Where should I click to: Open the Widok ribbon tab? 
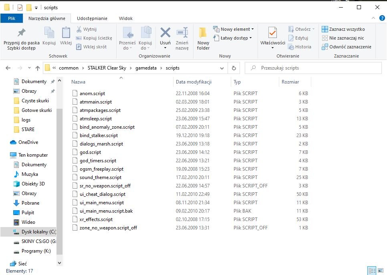tap(126, 18)
